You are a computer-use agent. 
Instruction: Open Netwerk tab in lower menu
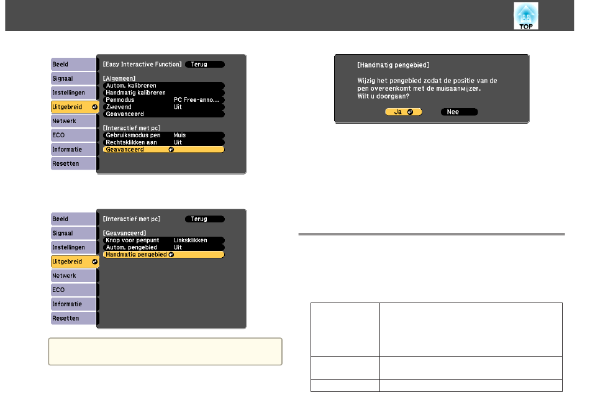(x=73, y=276)
